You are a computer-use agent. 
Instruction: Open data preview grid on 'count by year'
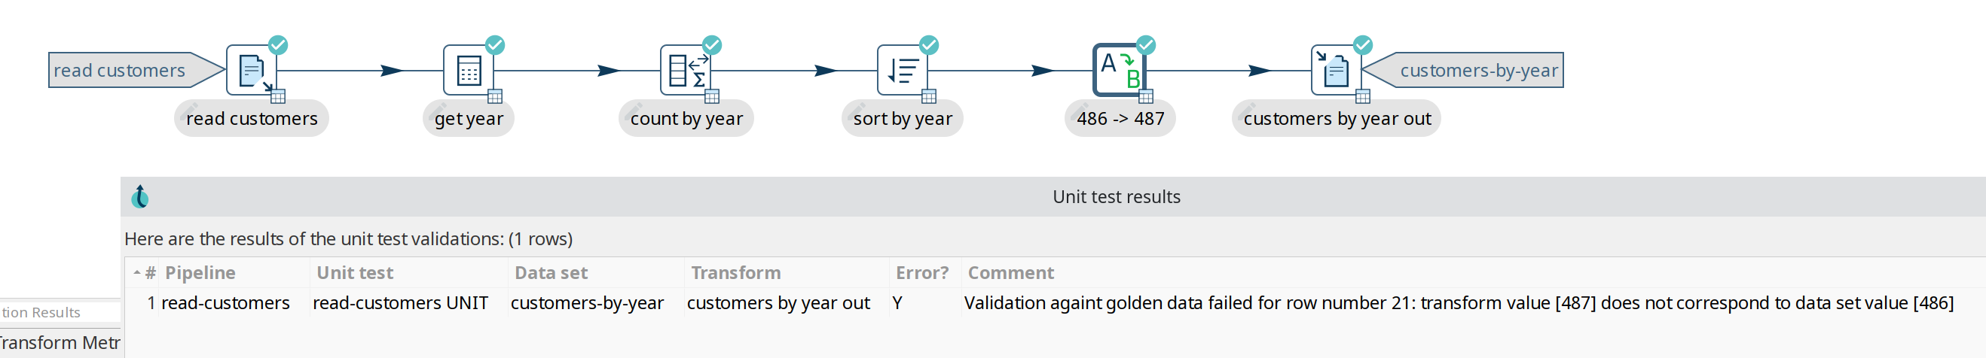713,96
